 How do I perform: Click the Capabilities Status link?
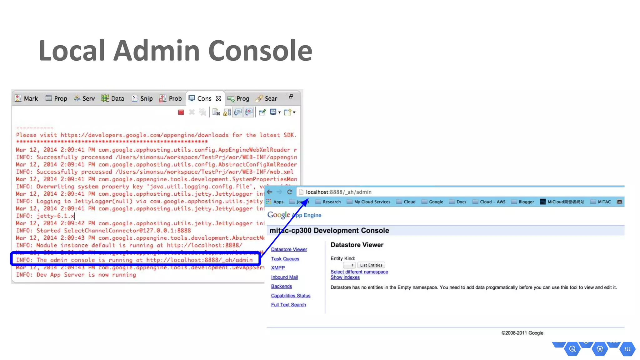point(291,296)
